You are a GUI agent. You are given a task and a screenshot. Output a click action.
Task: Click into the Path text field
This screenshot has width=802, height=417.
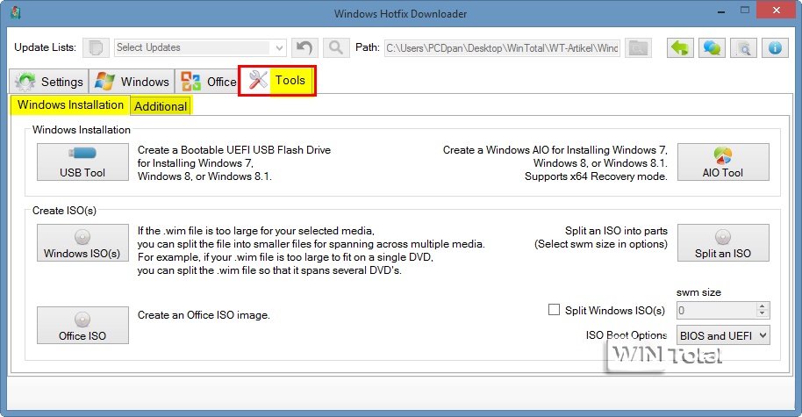502,48
